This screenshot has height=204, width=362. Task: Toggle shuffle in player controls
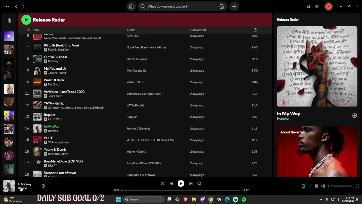(x=163, y=184)
